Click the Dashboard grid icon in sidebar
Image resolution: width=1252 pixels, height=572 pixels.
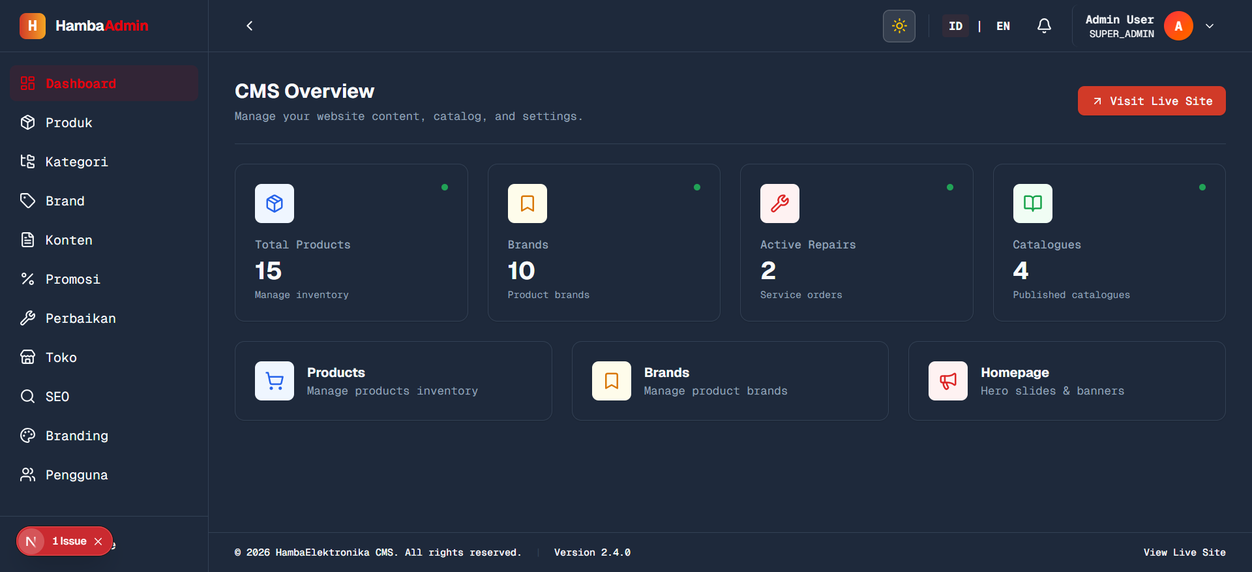pyautogui.click(x=27, y=83)
